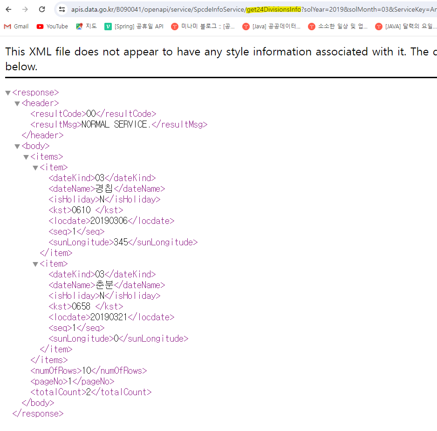The height and width of the screenshot is (431, 437).
Task: Click the closing </body> tag
Action: (38, 403)
